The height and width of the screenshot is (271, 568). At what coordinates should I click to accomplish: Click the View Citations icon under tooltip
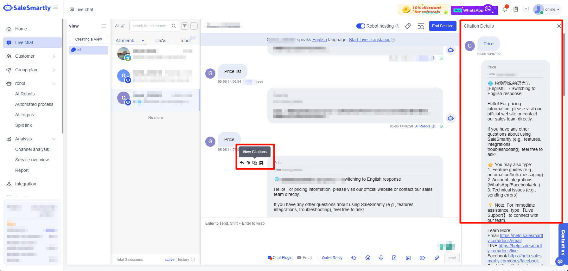(x=255, y=163)
